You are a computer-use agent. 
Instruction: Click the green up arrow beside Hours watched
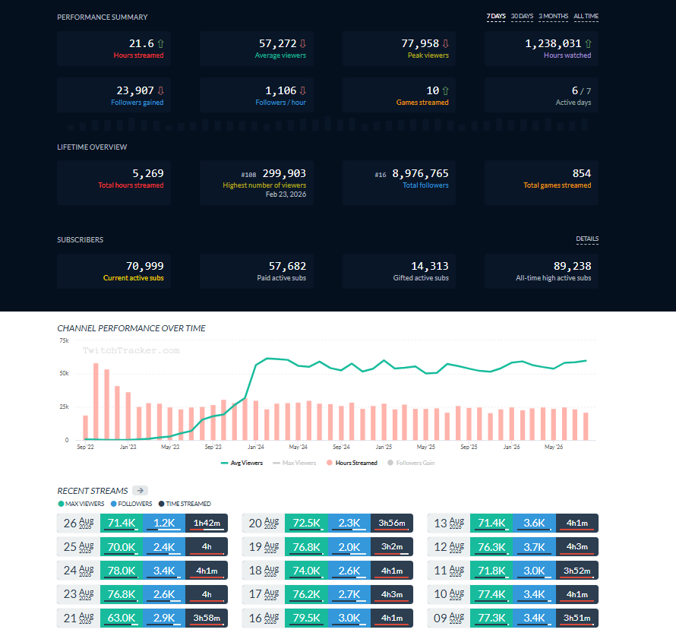tap(588, 43)
